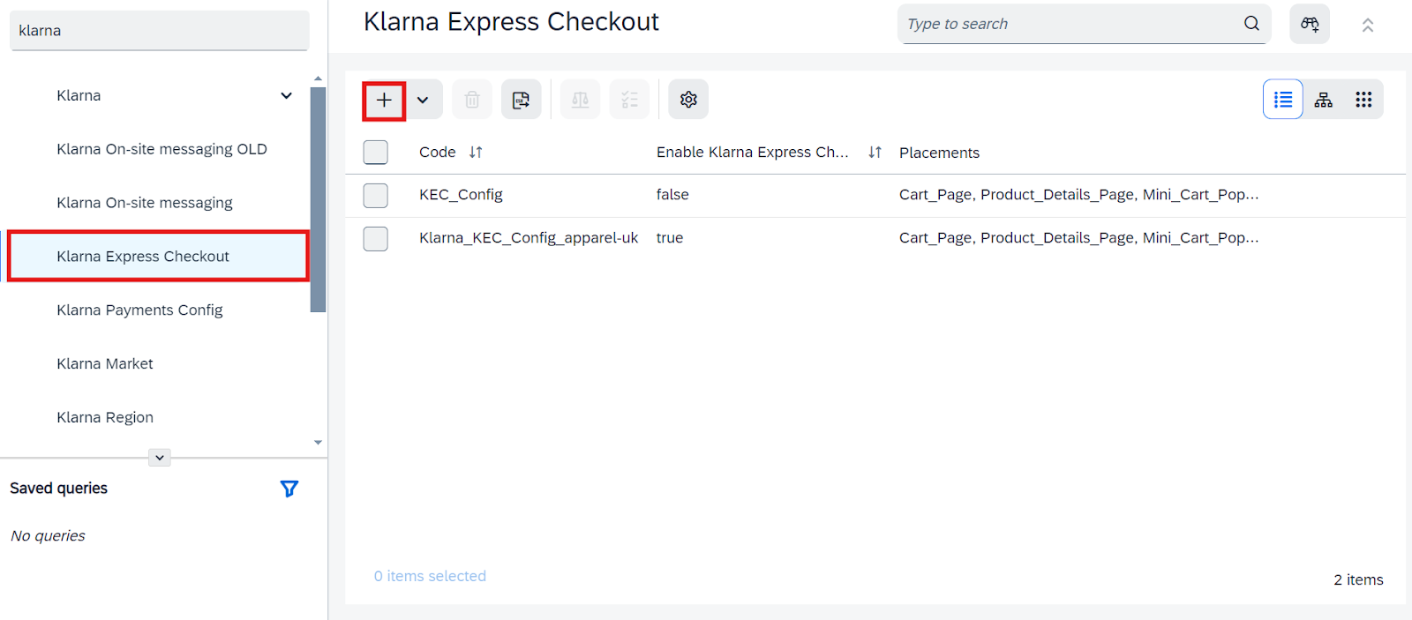Click the No queries text
The width and height of the screenshot is (1412, 620).
(x=48, y=536)
